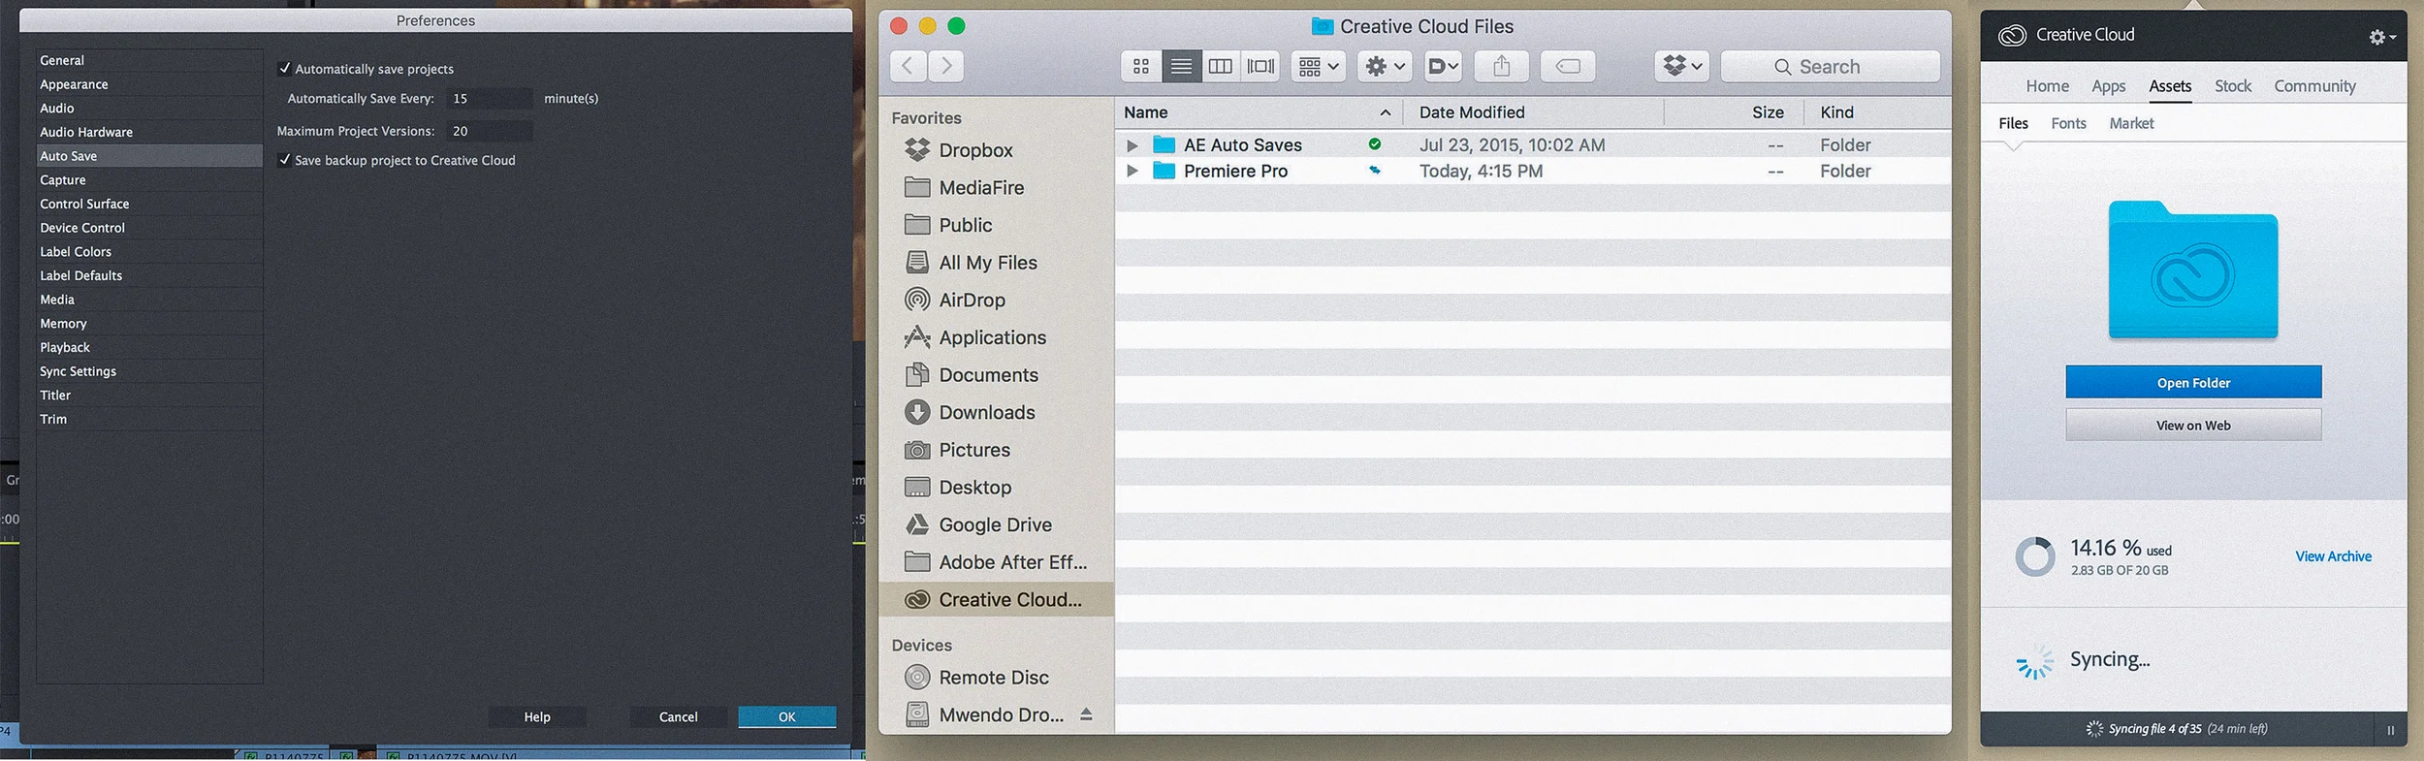
Task: Click the Finder edit tags button
Action: click(x=1568, y=66)
